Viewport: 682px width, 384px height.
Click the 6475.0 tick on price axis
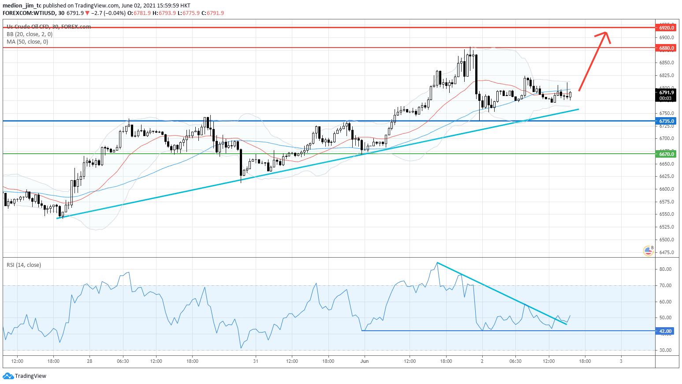tap(667, 252)
